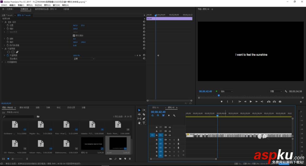The height and width of the screenshot is (166, 306).
Task: Toggle the timeline Snap magnet icon
Action: click(x=158, y=116)
